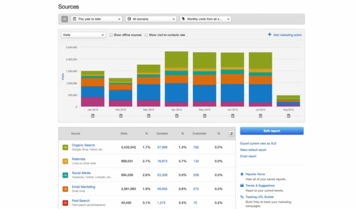Viewport: 356px width, 209px height.
Task: Click Organic Search visits value 3,432,542
Action: pos(129,147)
